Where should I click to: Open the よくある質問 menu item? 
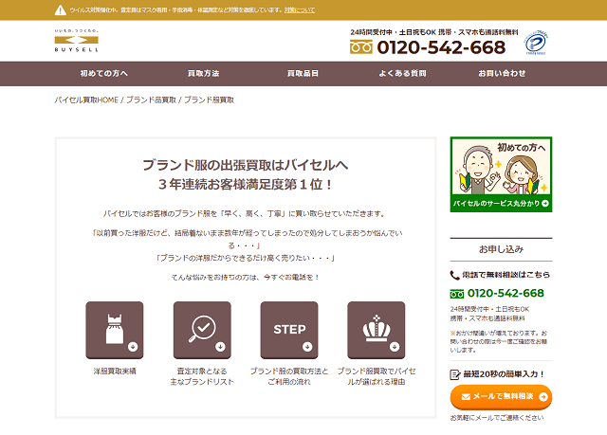(402, 74)
